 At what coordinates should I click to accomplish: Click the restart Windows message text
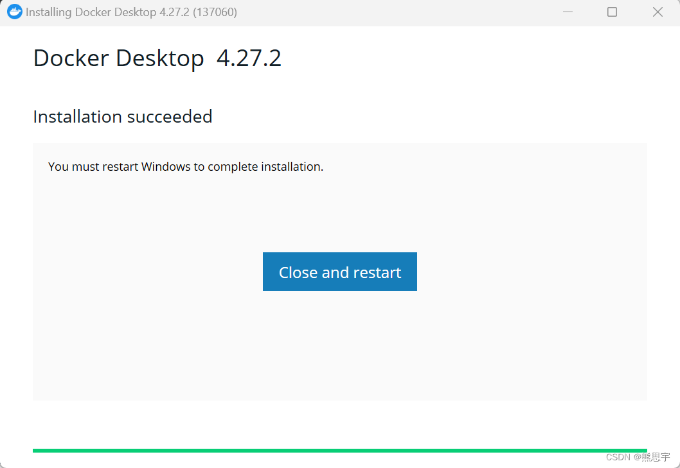(186, 167)
